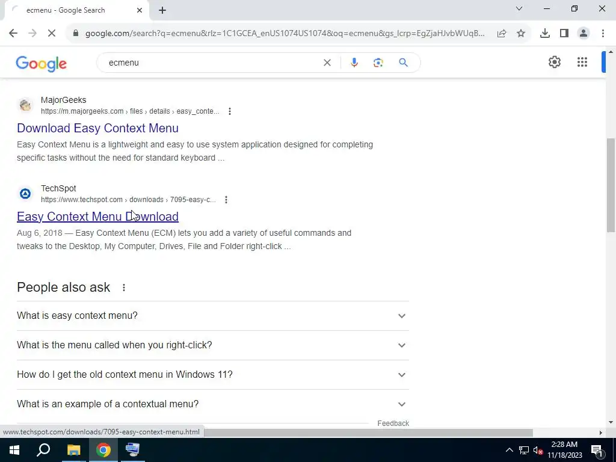Start voice search with microphone icon
The image size is (616, 462).
(x=354, y=63)
